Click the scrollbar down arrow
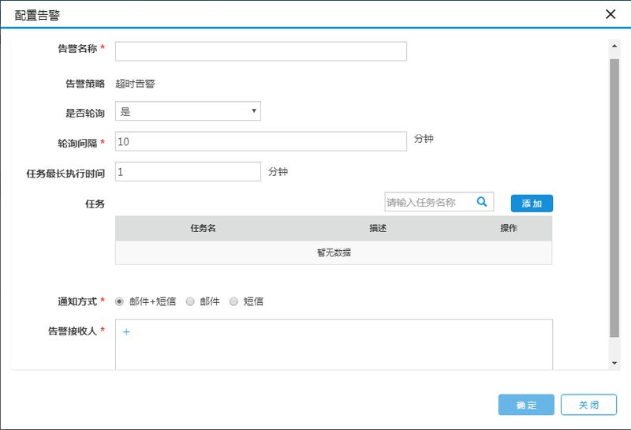 [614, 362]
